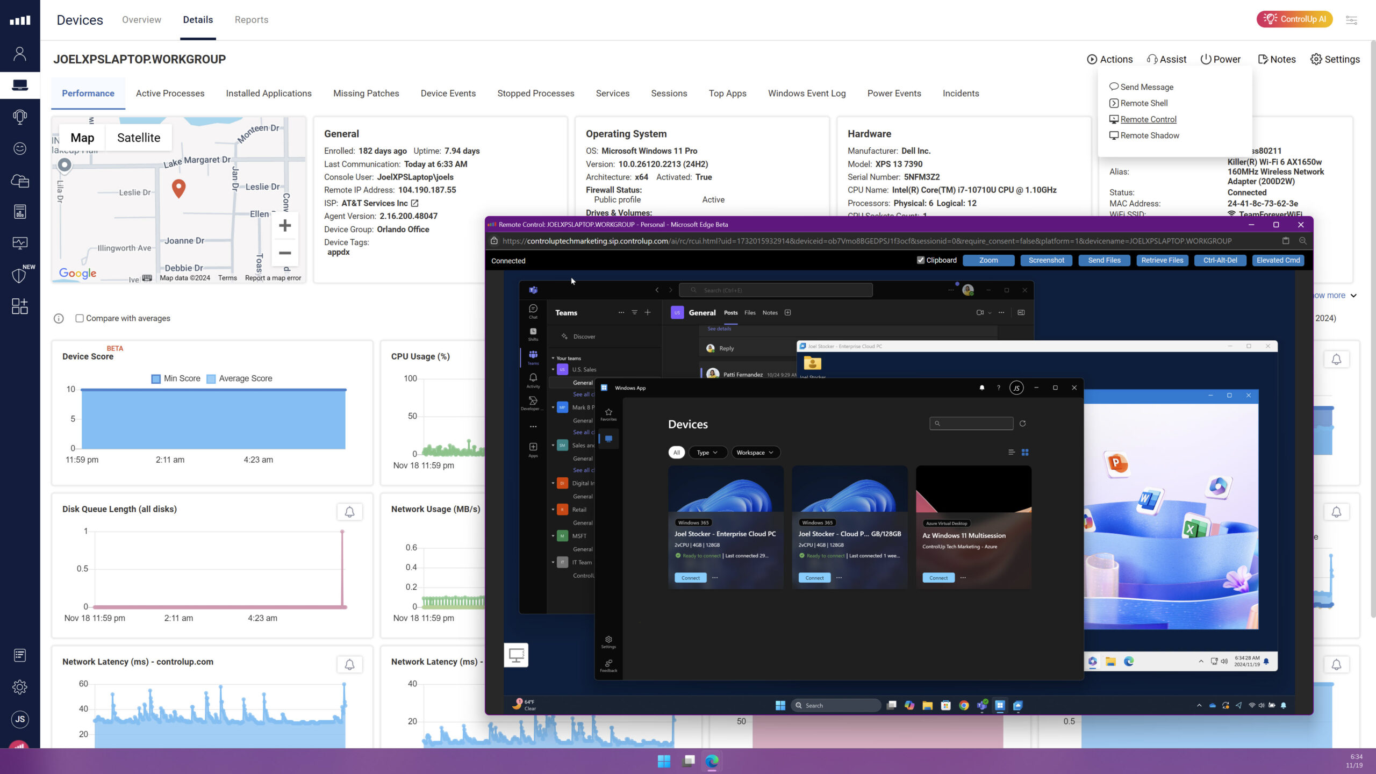Open the sidebar gear settings icon

pyautogui.click(x=20, y=687)
